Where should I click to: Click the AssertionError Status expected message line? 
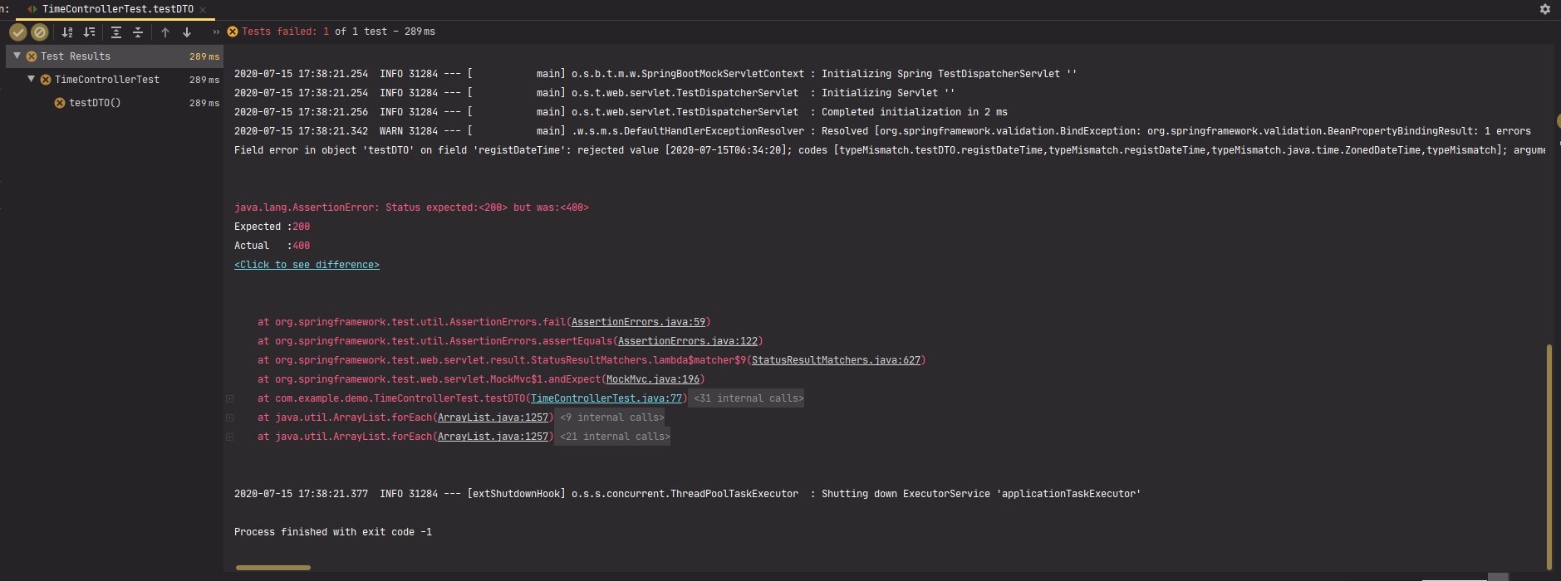(411, 207)
